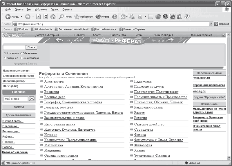Open the Back button history dropdown arrow
The image size is (232, 166).
[x=21, y=17]
